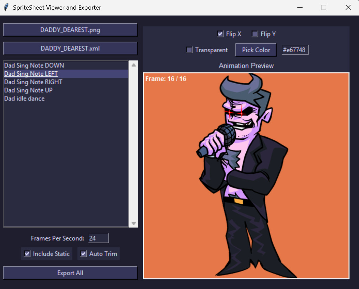Uncheck the Auto Trim checkbox

coord(84,254)
